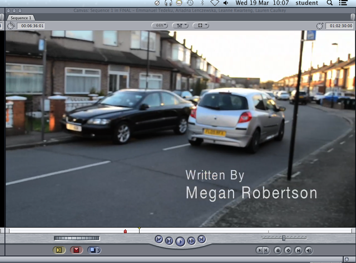
Task: Select the Sequence 1 tab
Action: (21, 18)
